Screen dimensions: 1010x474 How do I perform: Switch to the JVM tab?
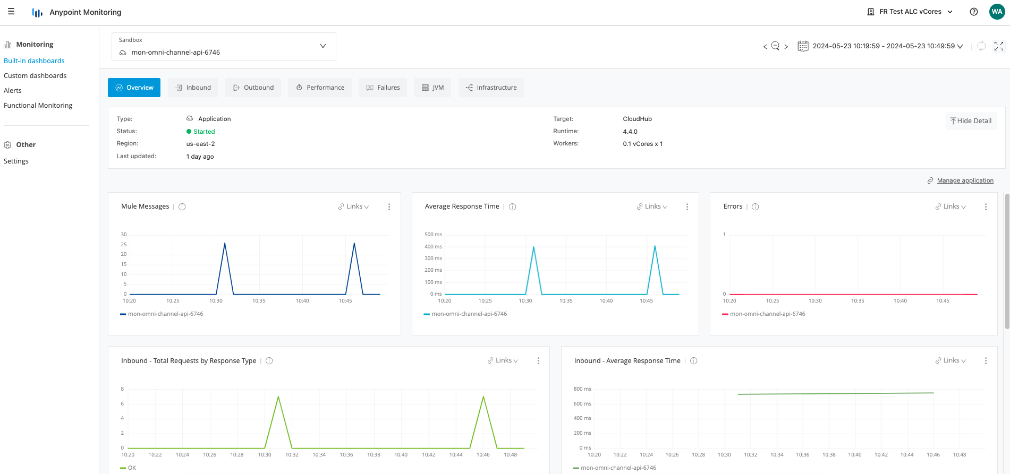click(x=432, y=88)
